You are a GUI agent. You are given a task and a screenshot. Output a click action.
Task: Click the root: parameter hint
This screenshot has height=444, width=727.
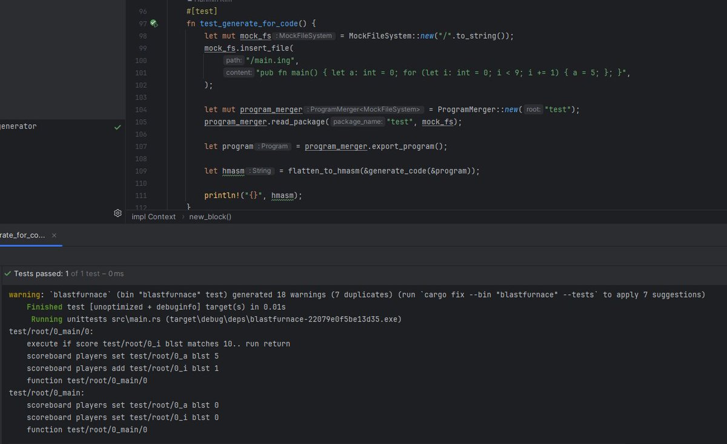(534, 109)
